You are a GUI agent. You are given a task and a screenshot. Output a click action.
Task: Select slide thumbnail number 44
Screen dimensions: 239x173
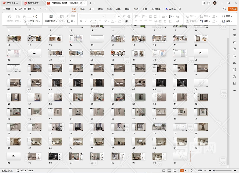(76, 83)
